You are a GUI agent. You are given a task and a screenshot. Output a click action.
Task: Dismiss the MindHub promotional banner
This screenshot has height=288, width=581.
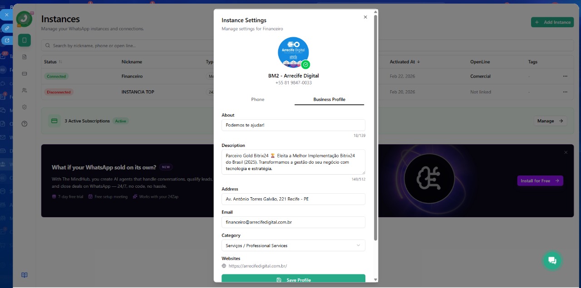click(566, 152)
